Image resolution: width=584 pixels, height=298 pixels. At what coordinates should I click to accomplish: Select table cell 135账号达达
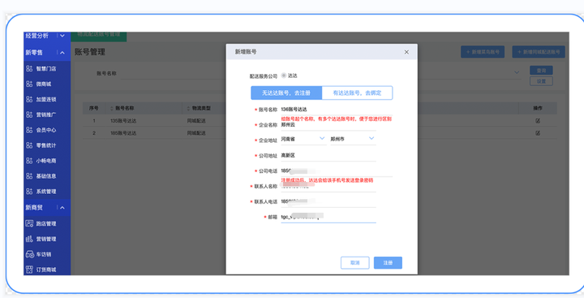pos(123,121)
